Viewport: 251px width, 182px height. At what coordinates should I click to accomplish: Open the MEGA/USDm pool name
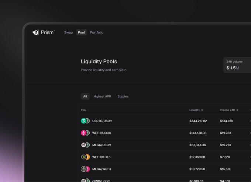coord(102,145)
